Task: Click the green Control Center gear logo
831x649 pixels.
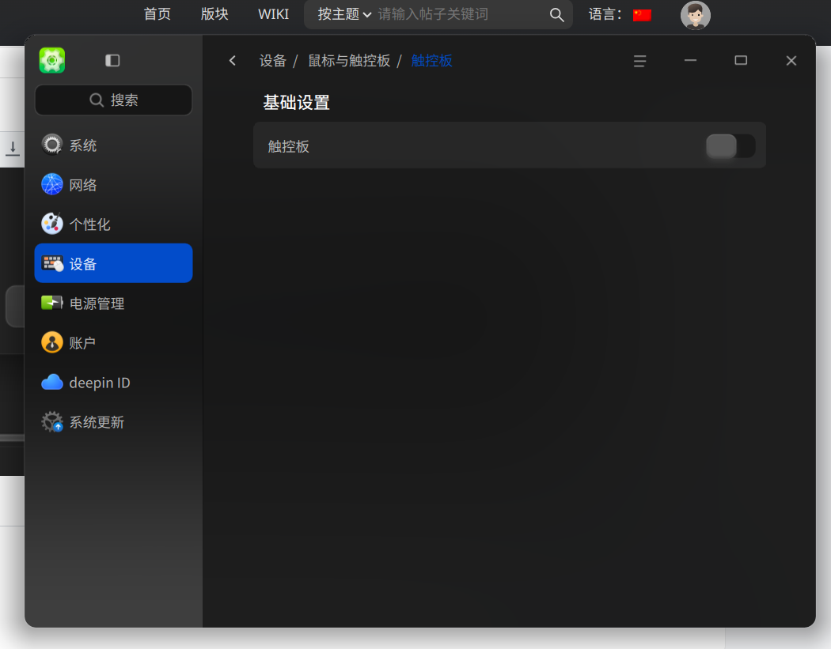Action: click(52, 60)
